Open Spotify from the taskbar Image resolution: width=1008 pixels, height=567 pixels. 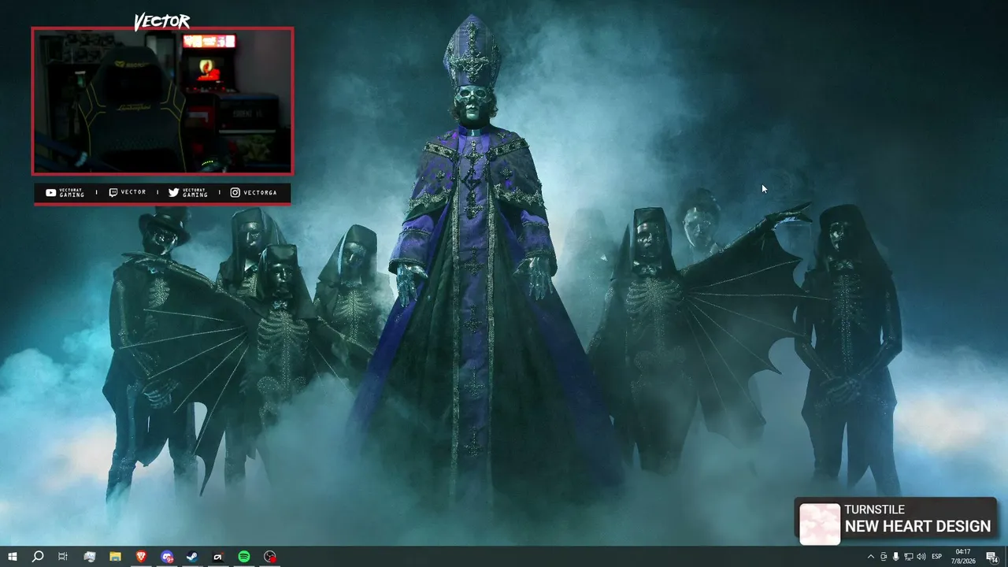coord(244,557)
